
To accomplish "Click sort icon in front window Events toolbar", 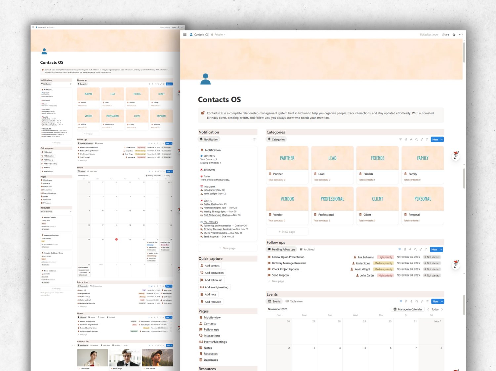I will point(406,301).
